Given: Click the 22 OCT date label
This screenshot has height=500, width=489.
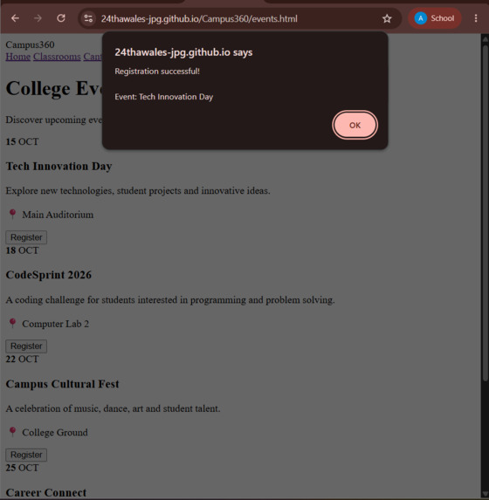Looking at the screenshot, I should pos(22,359).
